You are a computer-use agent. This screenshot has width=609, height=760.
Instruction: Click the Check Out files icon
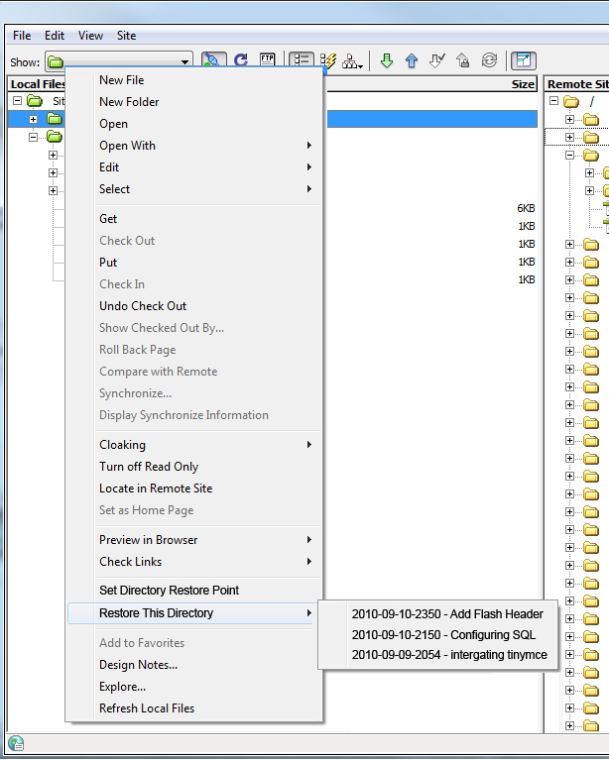click(x=436, y=60)
